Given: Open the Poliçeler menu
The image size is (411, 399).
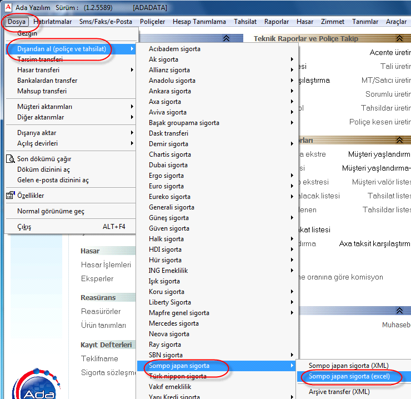Looking at the screenshot, I should point(152,22).
